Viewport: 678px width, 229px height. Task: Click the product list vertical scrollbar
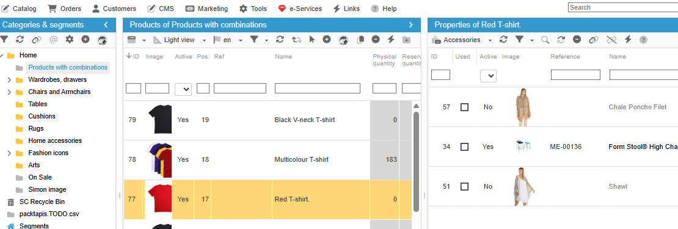pos(417,162)
